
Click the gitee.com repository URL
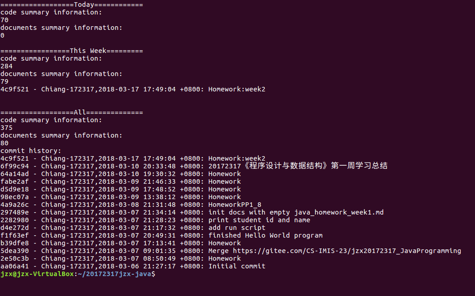(347, 251)
